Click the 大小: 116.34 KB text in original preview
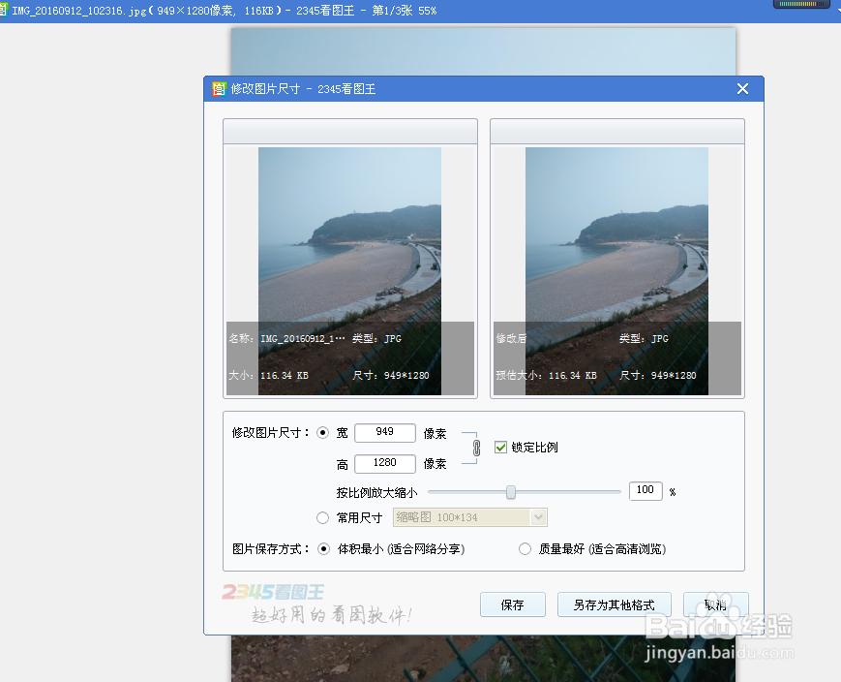841x682 pixels. tap(268, 375)
